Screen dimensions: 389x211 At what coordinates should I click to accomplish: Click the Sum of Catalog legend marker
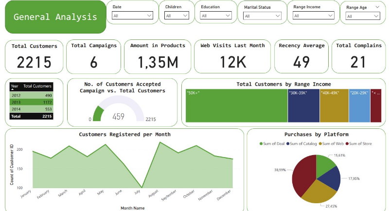click(x=289, y=143)
